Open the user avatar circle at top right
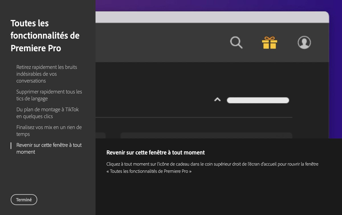This screenshot has width=342, height=215. [304, 43]
